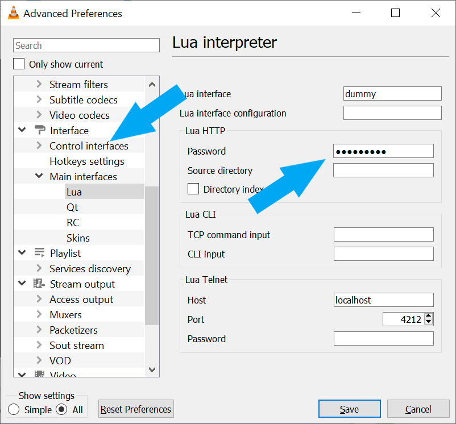Open Hotkeys settings in tree
Image resolution: width=456 pixels, height=424 pixels.
coord(86,161)
